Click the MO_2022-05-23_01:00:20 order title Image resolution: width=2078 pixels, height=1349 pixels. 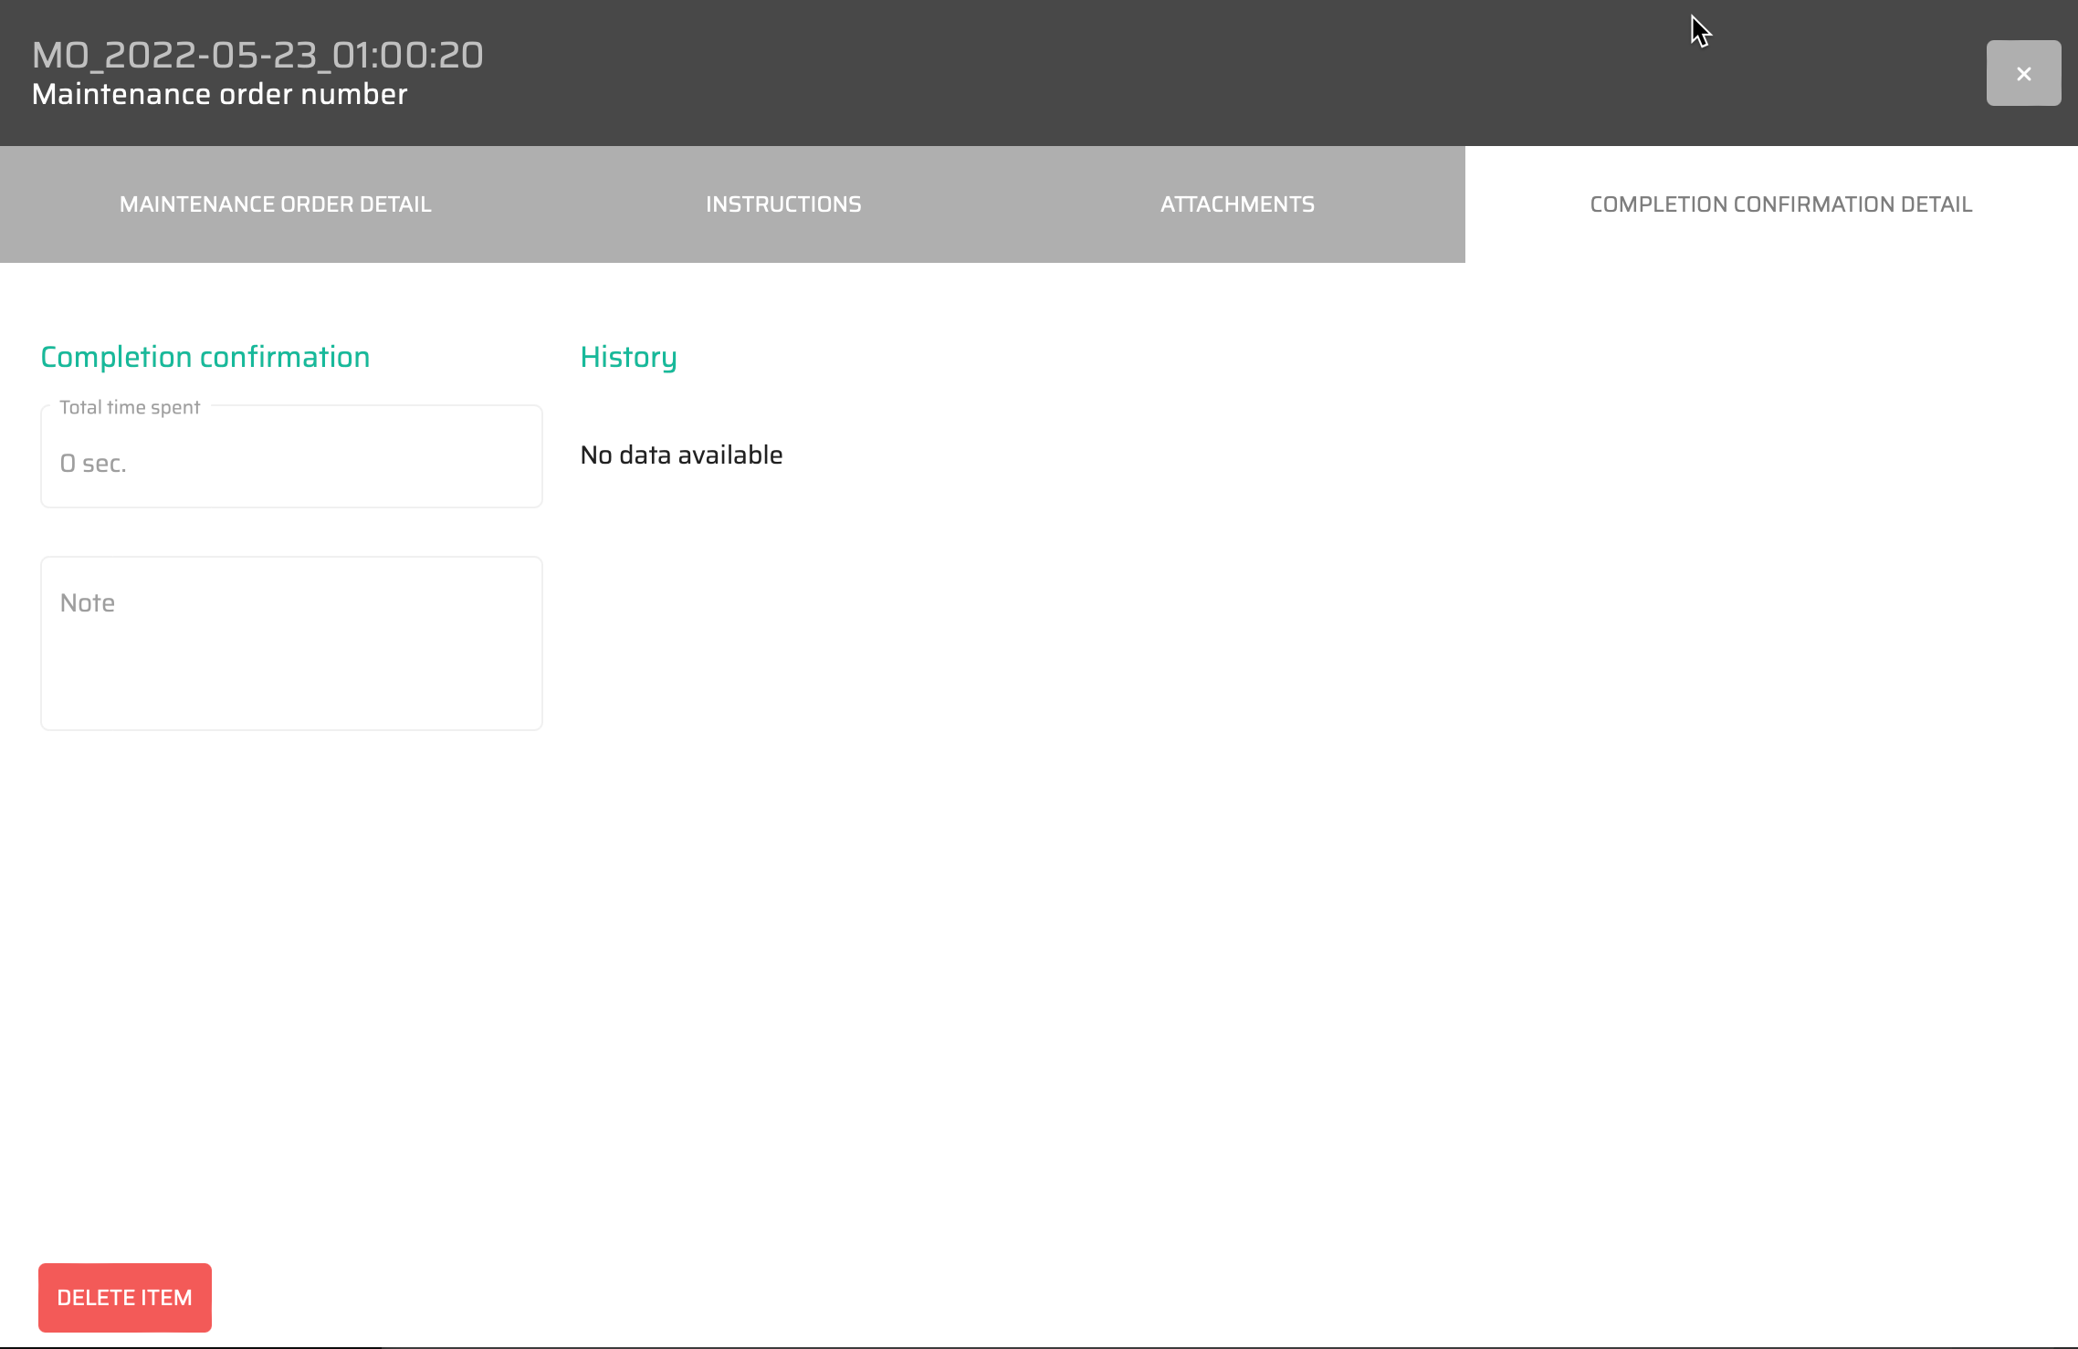click(257, 56)
